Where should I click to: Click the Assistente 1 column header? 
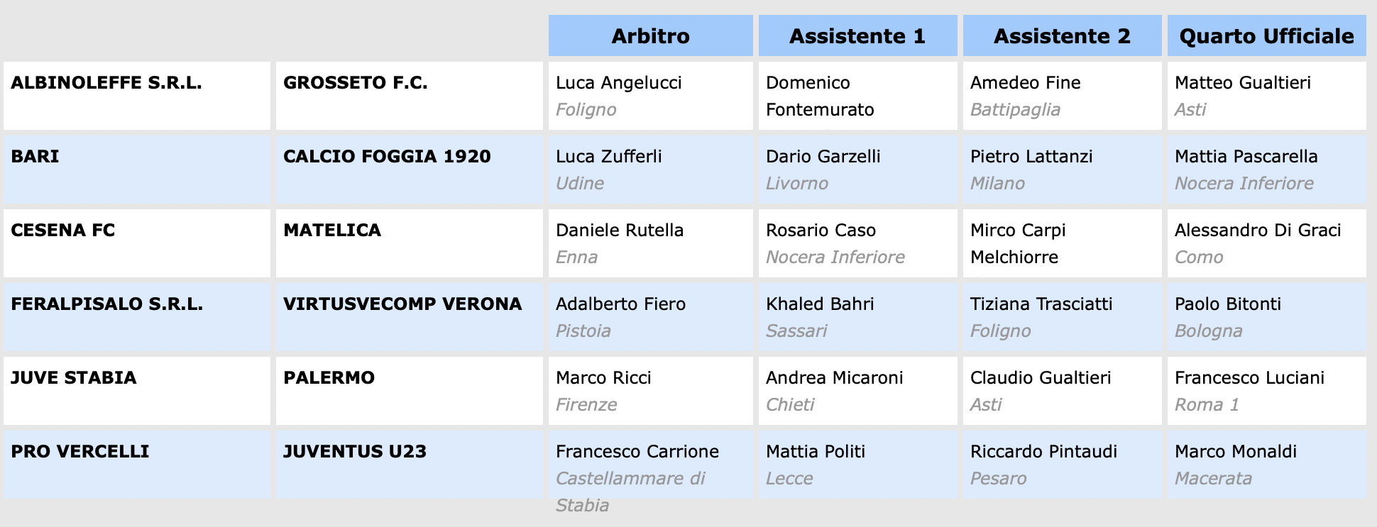(x=857, y=36)
